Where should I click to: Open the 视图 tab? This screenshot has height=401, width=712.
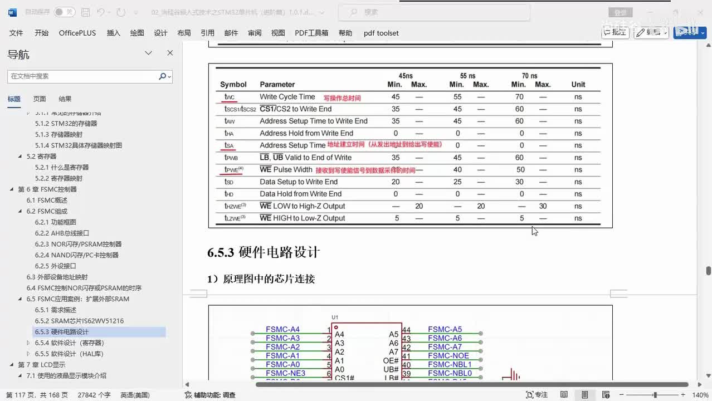(x=278, y=33)
